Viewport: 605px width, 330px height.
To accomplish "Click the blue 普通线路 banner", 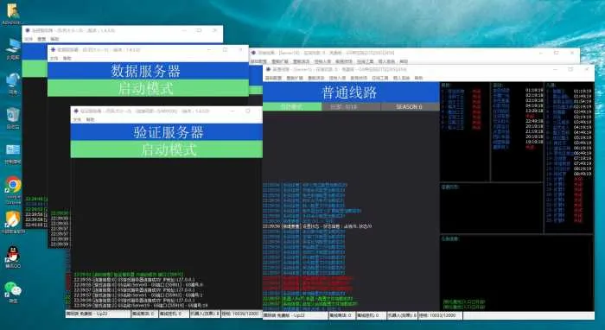I will [351, 92].
